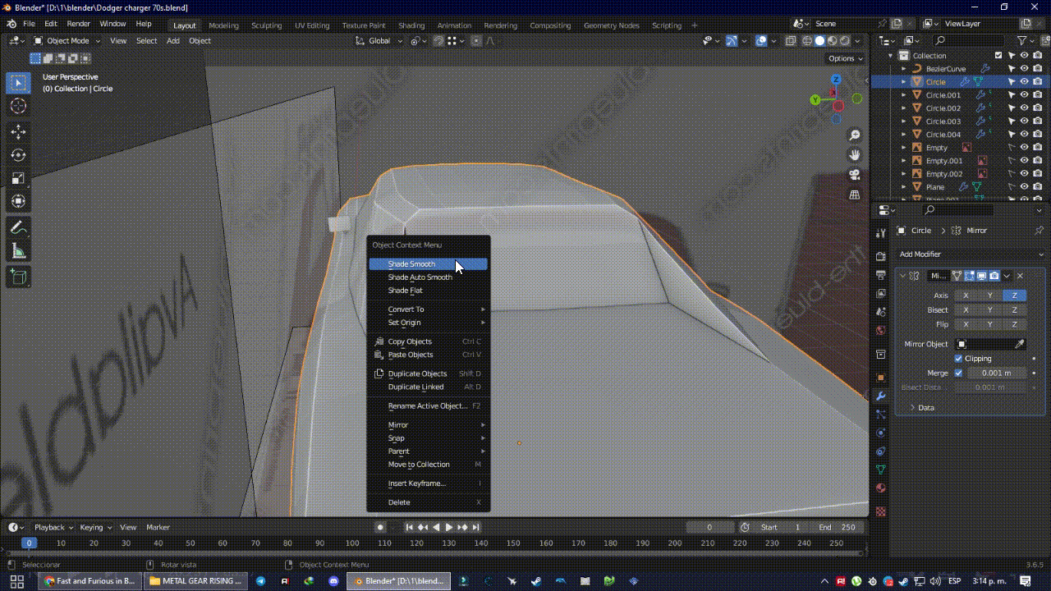Uncheck the Merge checkbox

(958, 373)
